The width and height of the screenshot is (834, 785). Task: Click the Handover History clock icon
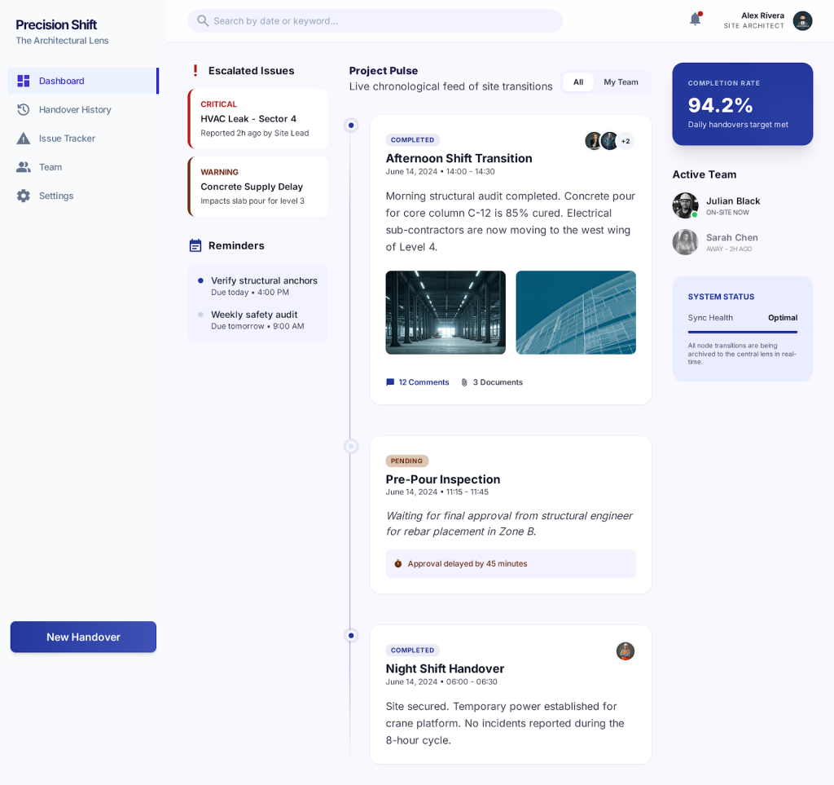(24, 109)
